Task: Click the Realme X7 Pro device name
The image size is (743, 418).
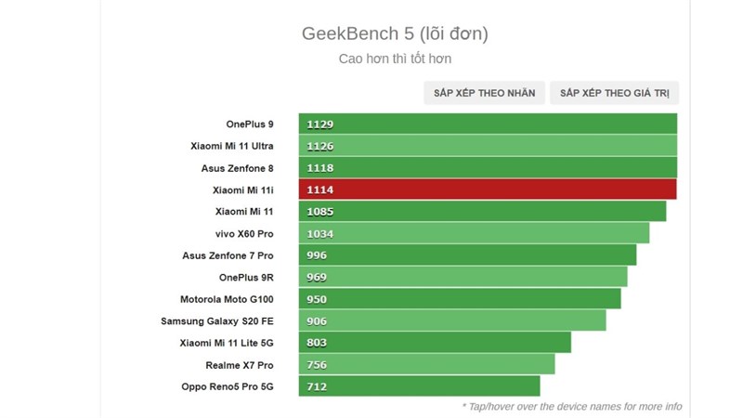Action: [x=240, y=365]
